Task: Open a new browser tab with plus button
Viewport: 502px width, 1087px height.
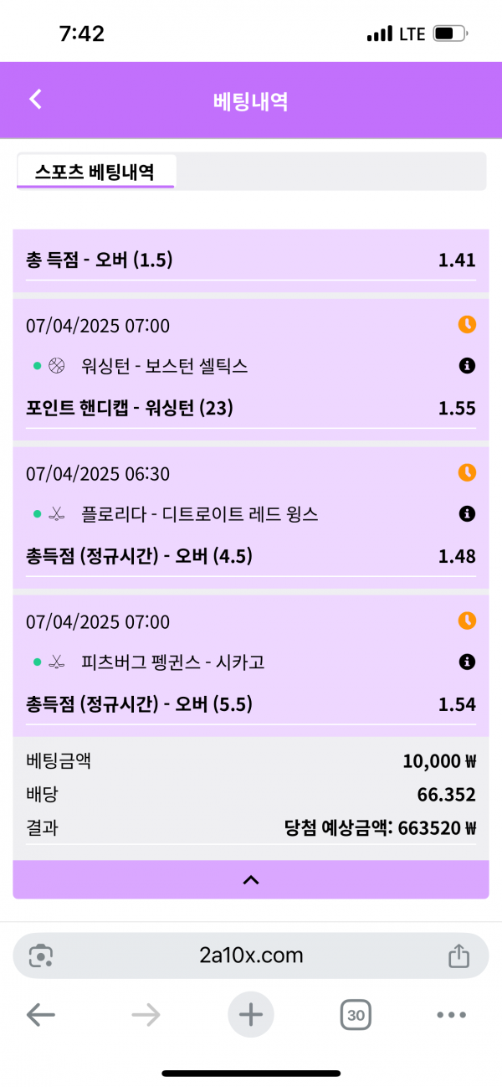Action: click(x=251, y=1015)
